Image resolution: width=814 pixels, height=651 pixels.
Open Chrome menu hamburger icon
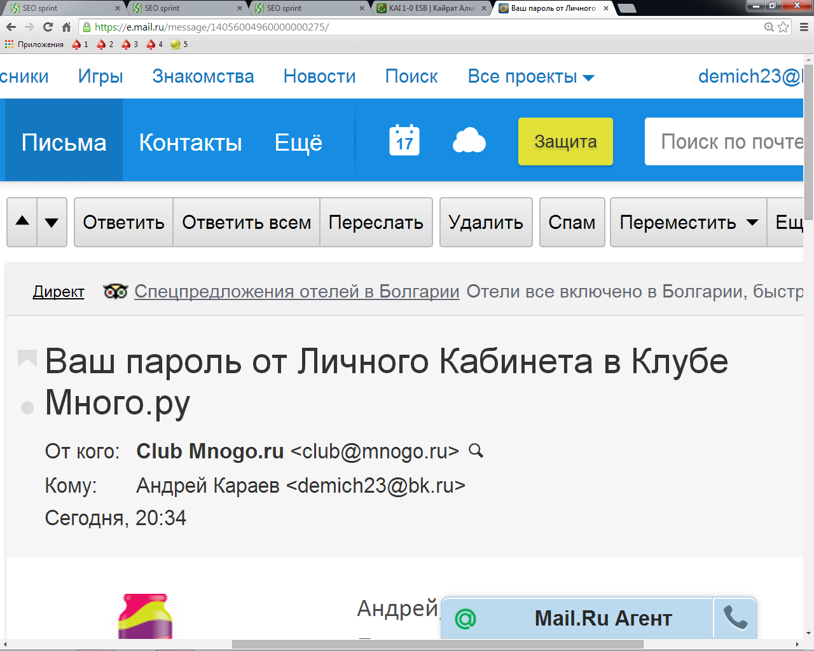pyautogui.click(x=804, y=27)
